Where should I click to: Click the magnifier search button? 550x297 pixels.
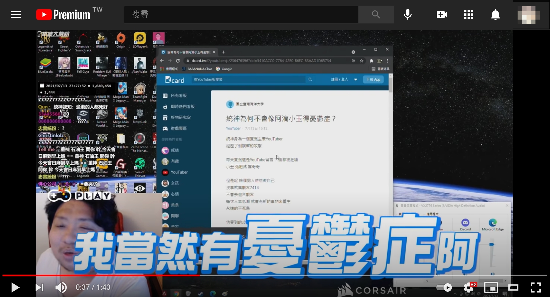click(376, 15)
